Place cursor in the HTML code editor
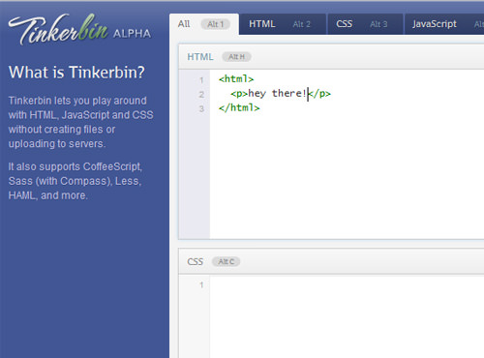484x358 pixels. 347,154
